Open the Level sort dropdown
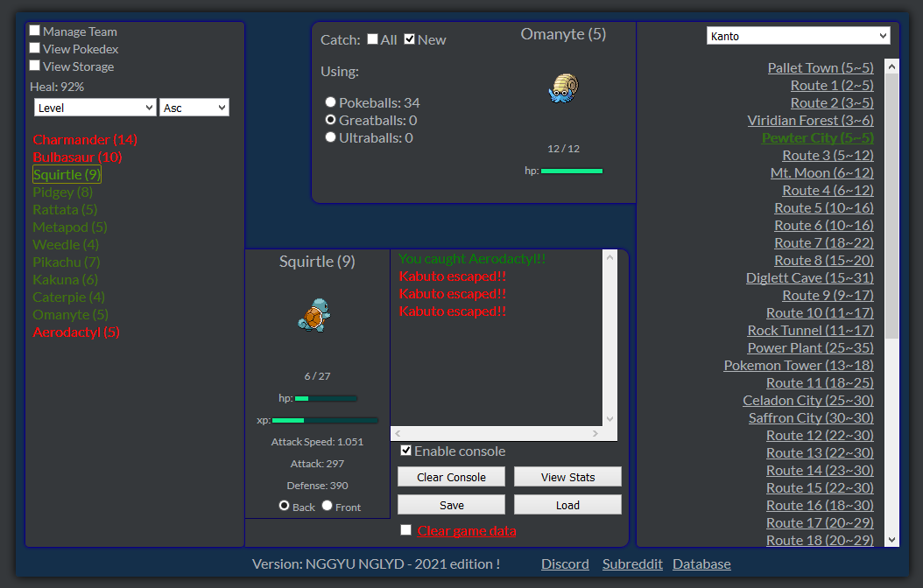Image resolution: width=923 pixels, height=588 pixels. (95, 108)
